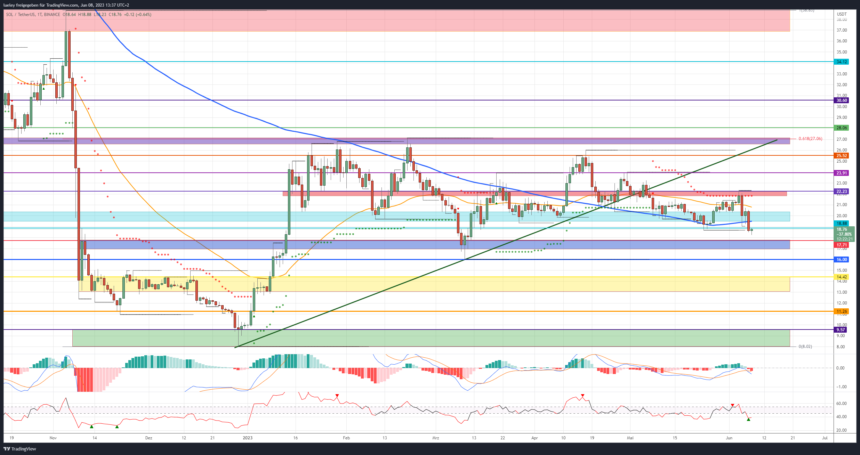The image size is (860, 455).
Task: Click the 40.00 level on the RSI scale
Action: point(841,417)
